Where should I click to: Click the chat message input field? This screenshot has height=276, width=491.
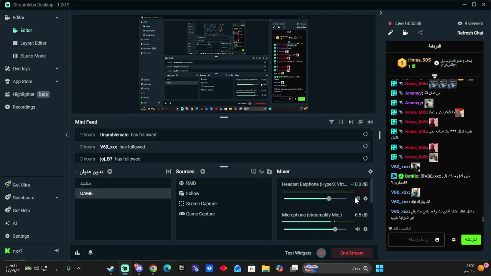(417, 240)
